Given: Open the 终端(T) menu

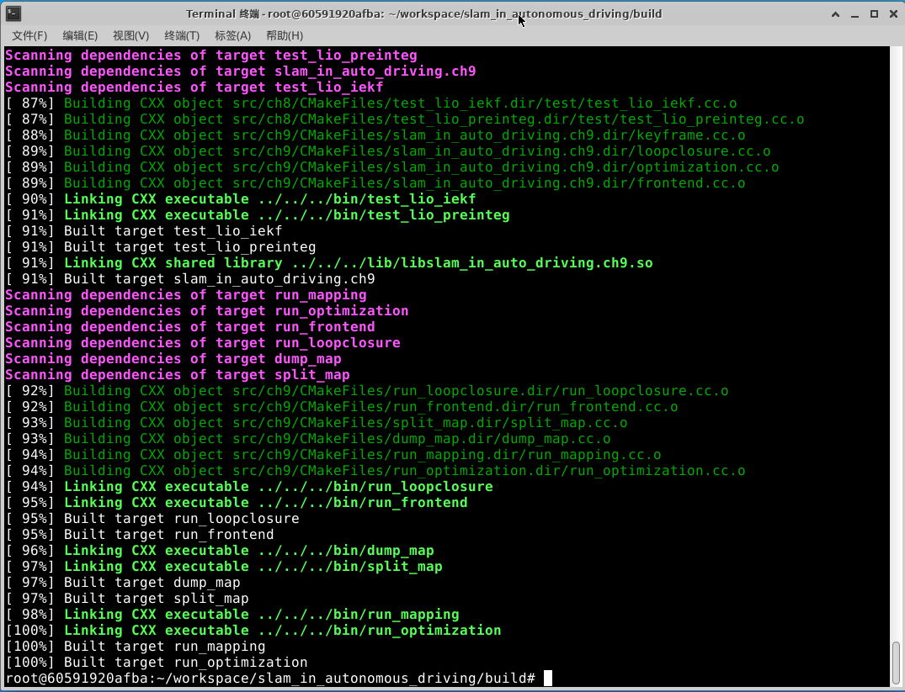Looking at the screenshot, I should click(182, 35).
